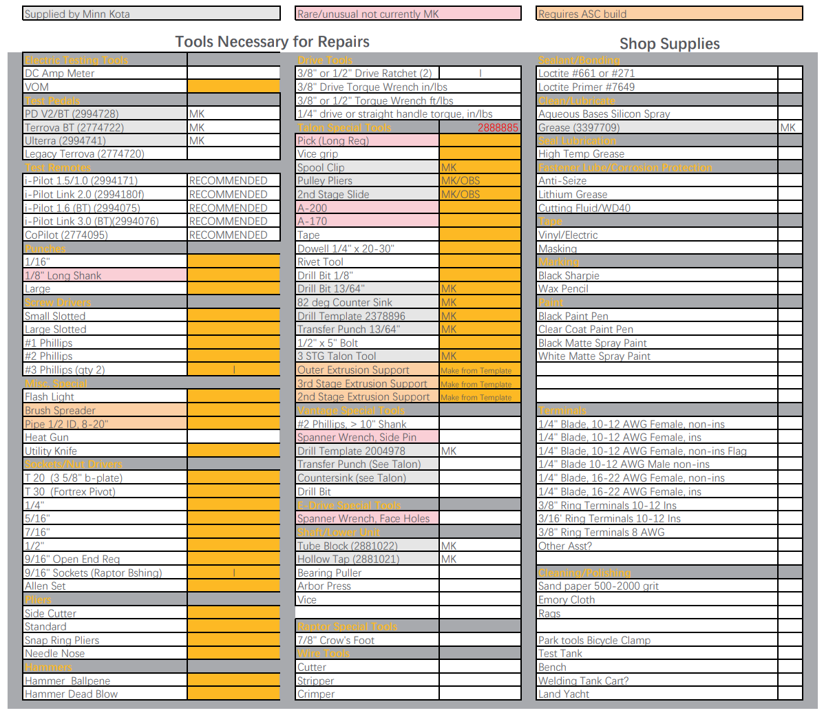Select the '3/8" Drive Torque Wrench in/lbs' cell
The height and width of the screenshot is (715, 824).
pyautogui.click(x=408, y=87)
